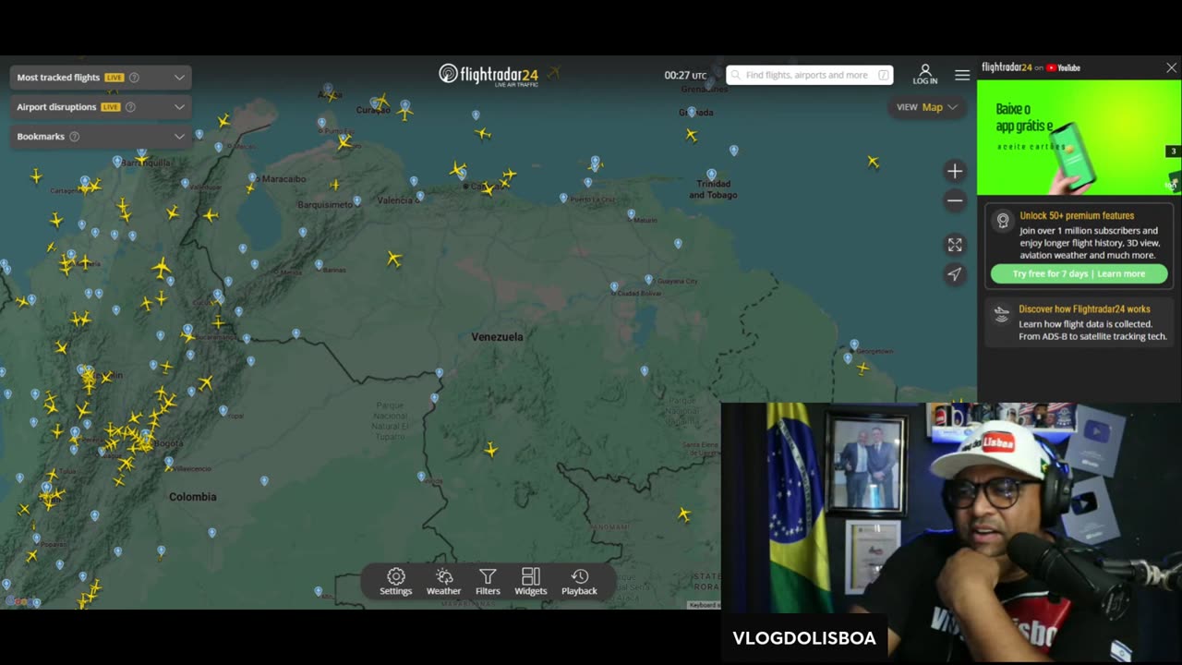Click the premium features badge icon

(1003, 221)
